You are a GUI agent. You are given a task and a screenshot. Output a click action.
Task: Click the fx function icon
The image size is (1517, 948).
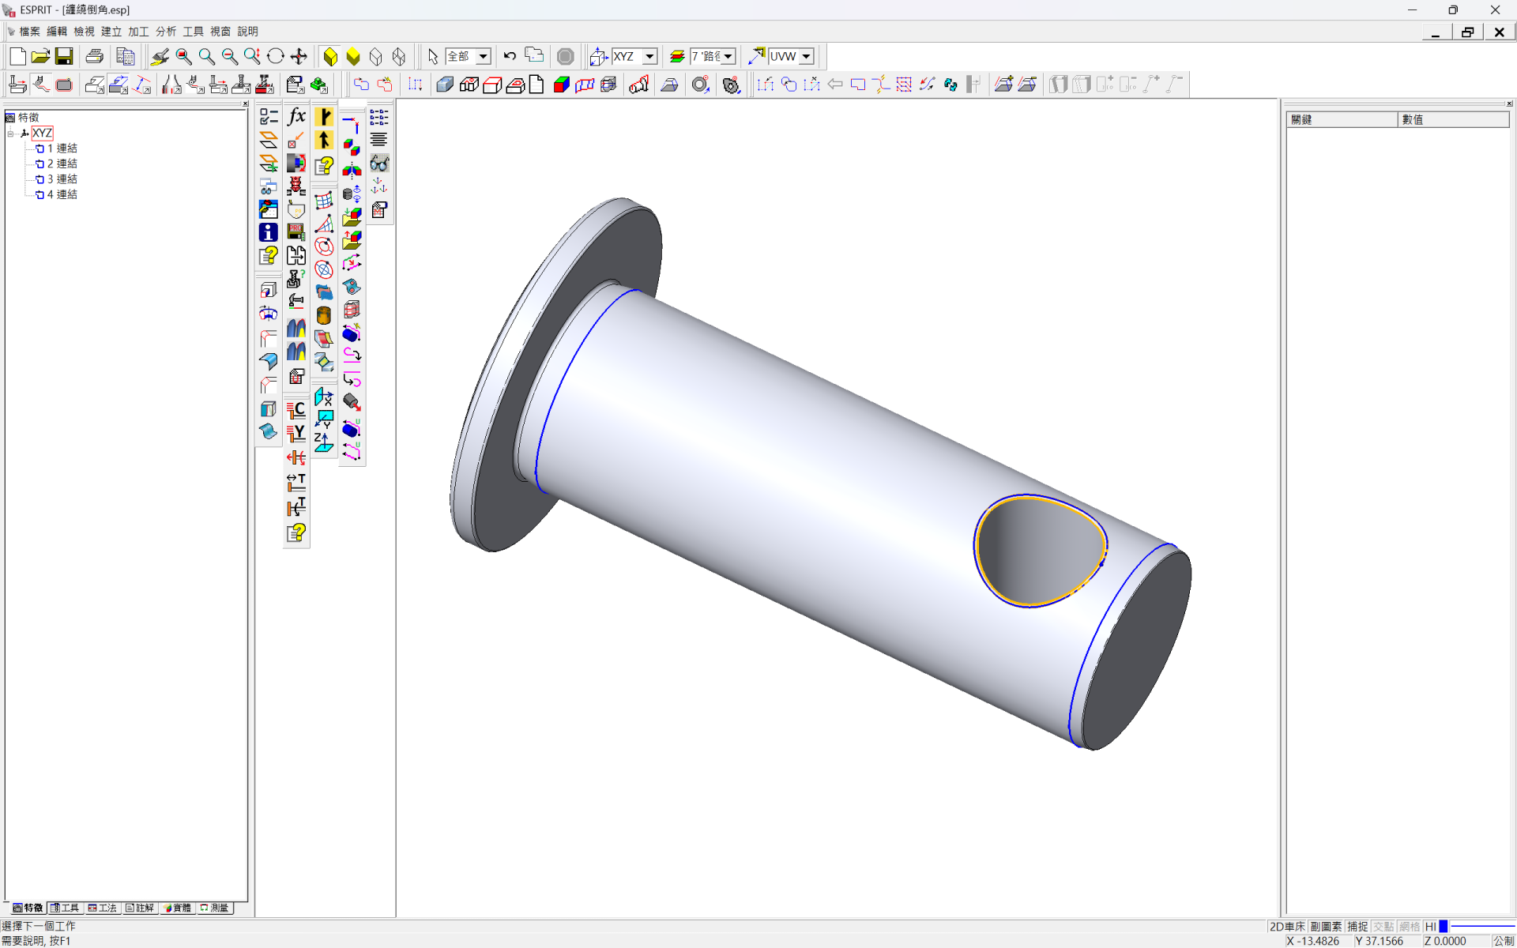point(296,117)
